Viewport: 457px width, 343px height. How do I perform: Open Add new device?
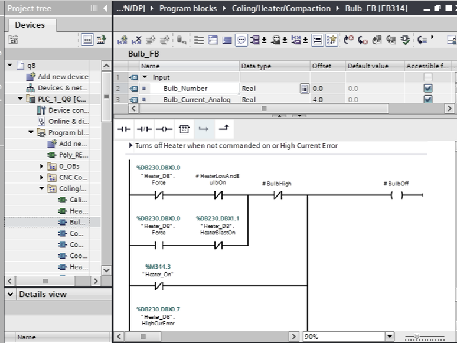(x=63, y=76)
